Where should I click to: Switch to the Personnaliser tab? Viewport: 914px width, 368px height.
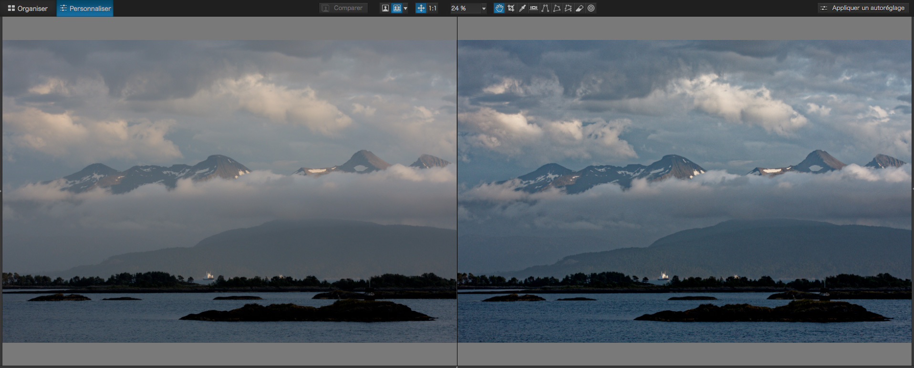point(85,8)
